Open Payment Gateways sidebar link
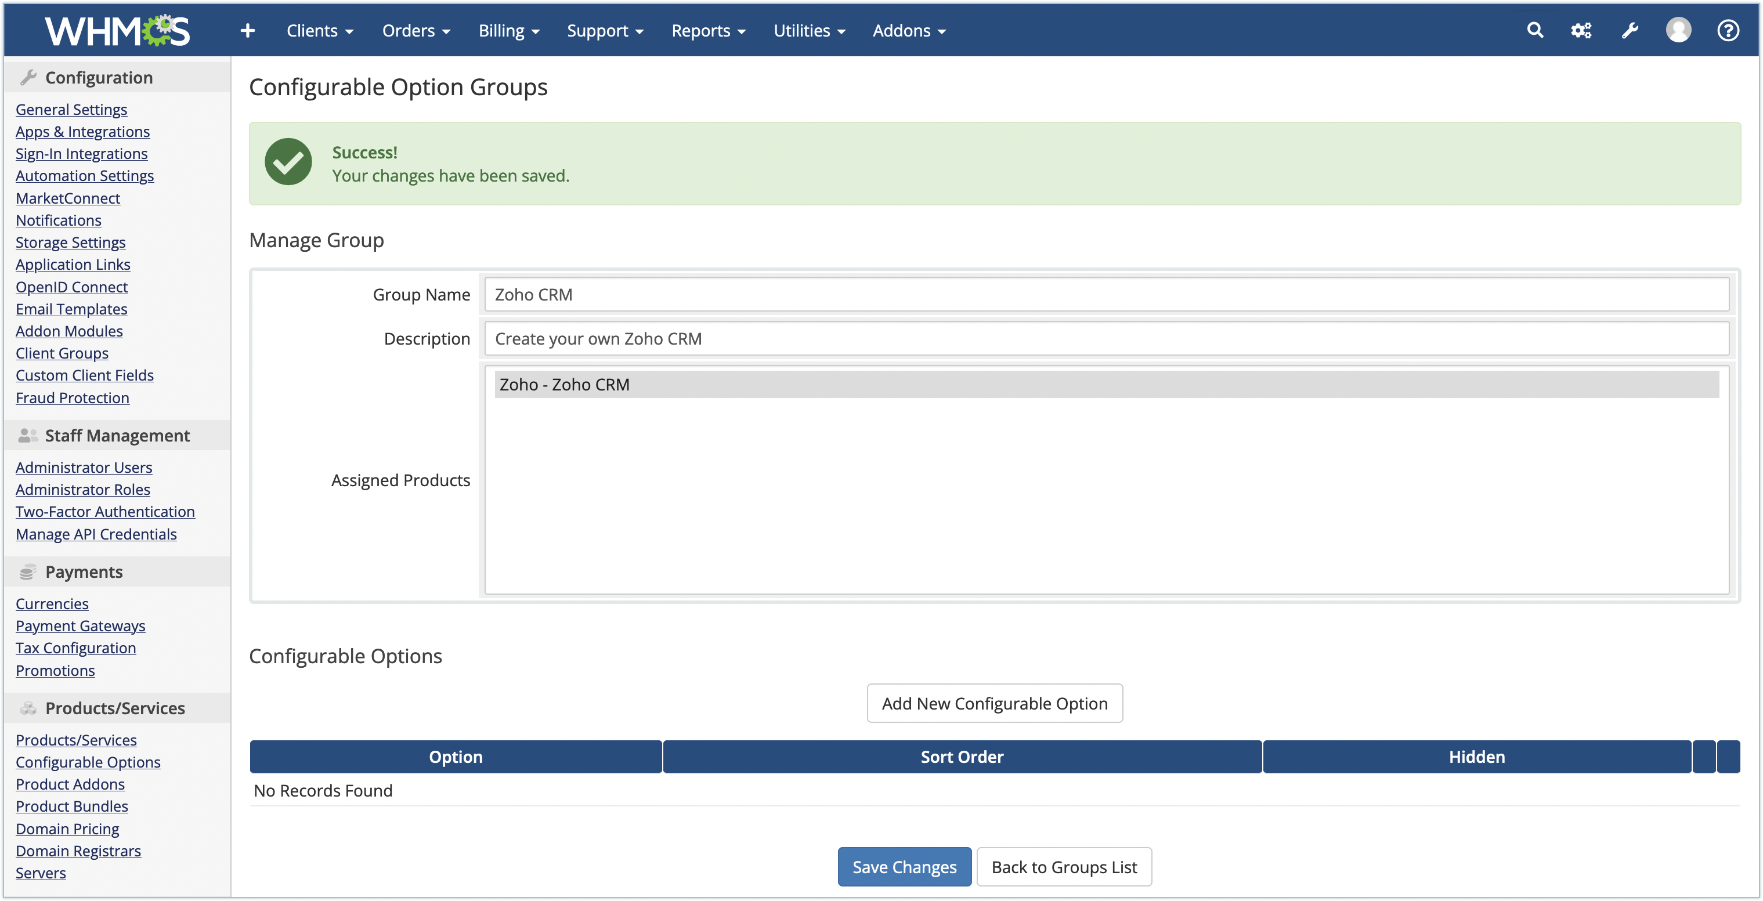Image resolution: width=1763 pixels, height=901 pixels. 80,626
